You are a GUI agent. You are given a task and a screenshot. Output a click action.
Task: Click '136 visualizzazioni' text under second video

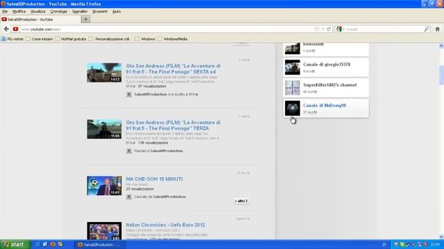click(x=153, y=143)
